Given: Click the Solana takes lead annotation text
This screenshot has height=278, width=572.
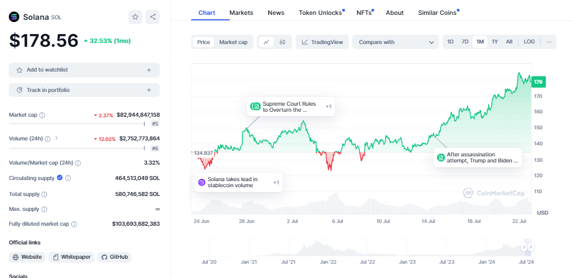Looking at the screenshot, I should point(233,182).
